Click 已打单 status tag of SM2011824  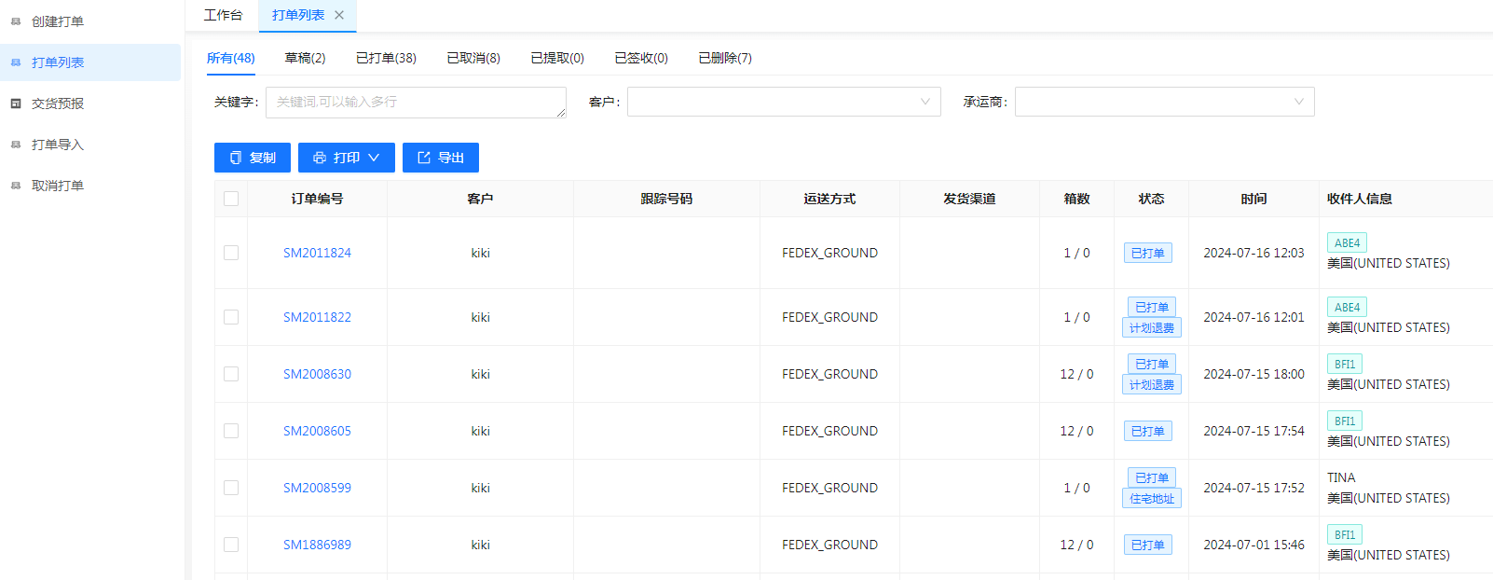[x=1148, y=253]
